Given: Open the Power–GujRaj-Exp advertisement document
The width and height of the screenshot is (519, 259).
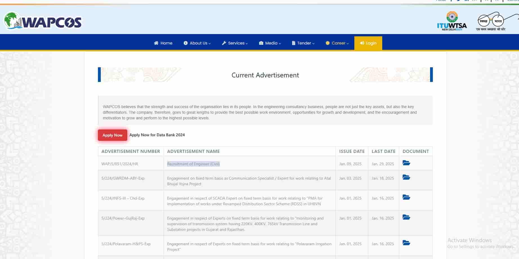Looking at the screenshot, I should [406, 218].
